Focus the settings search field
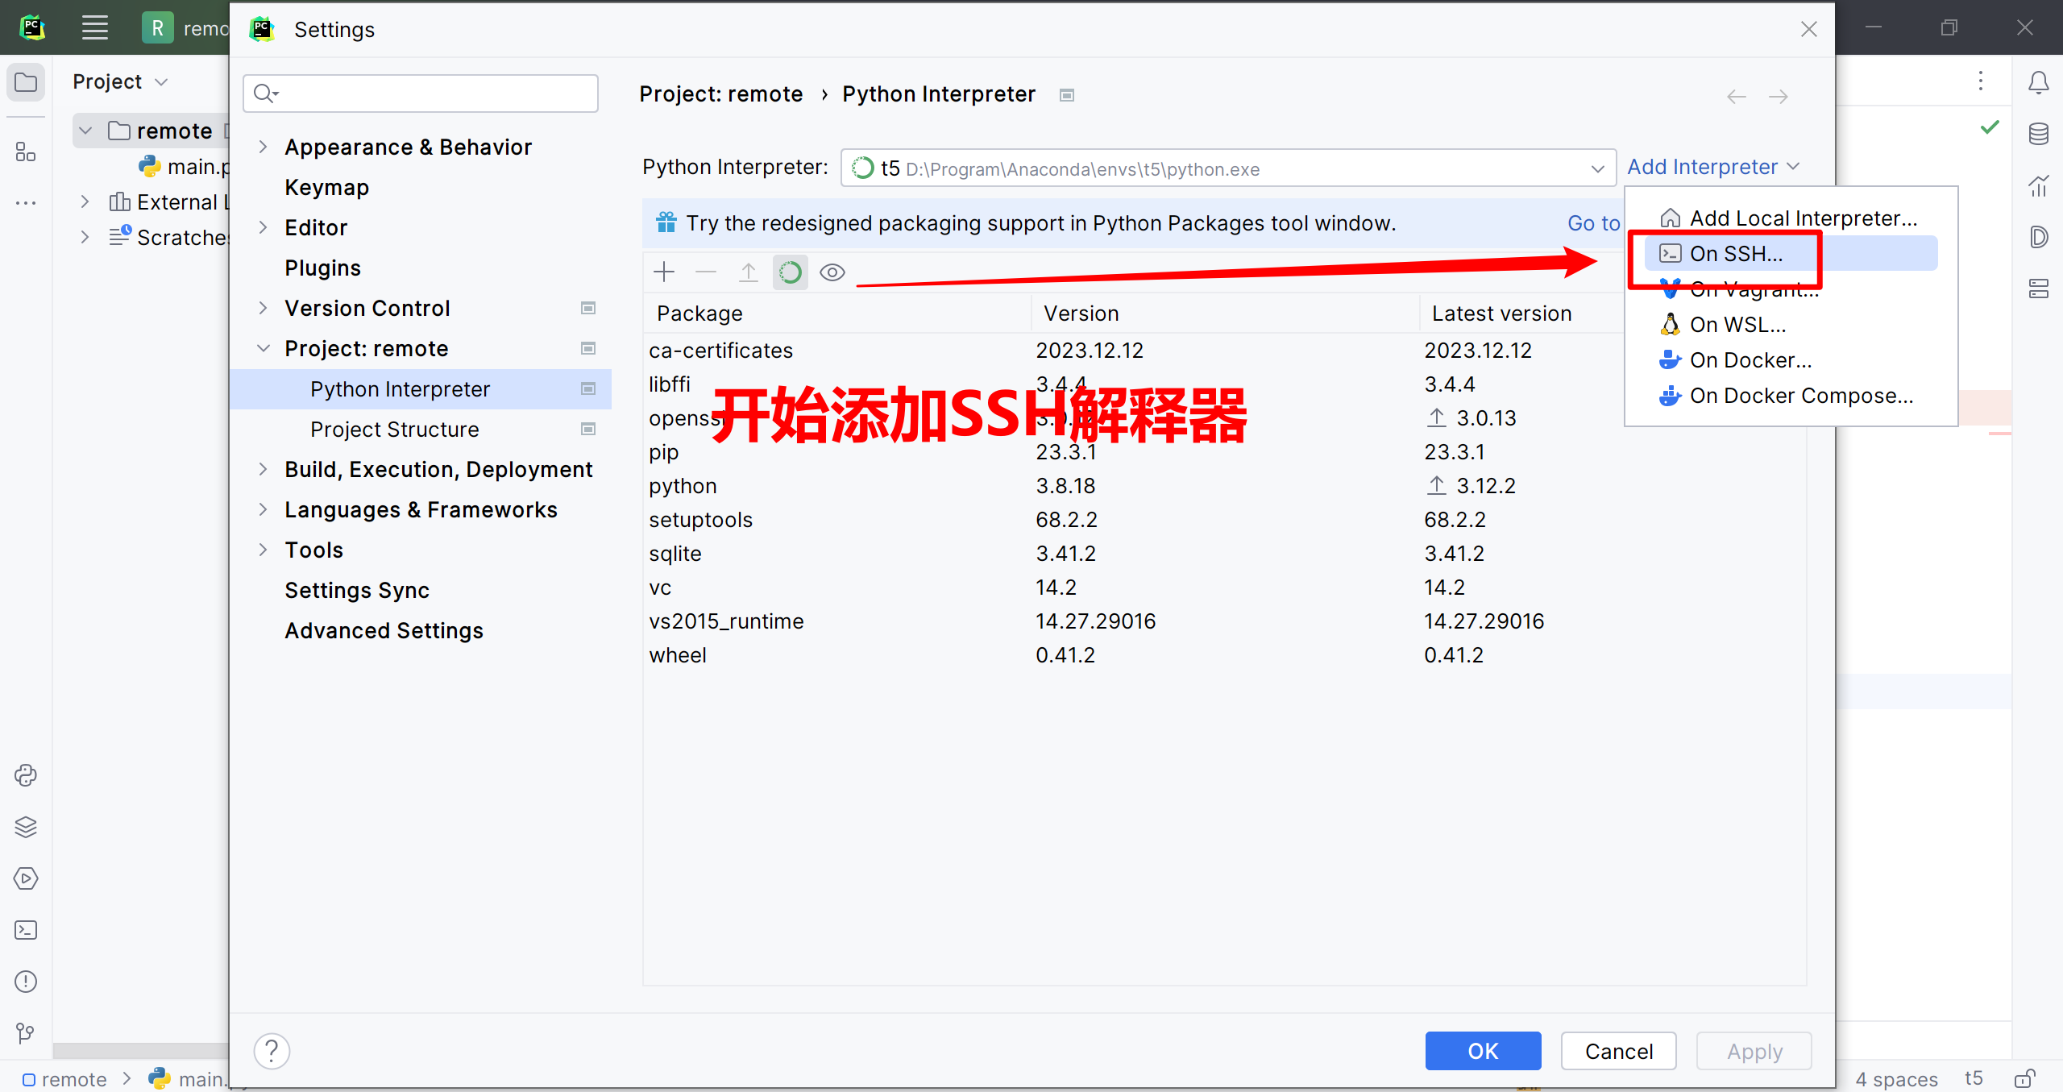The height and width of the screenshot is (1092, 2063). click(421, 93)
